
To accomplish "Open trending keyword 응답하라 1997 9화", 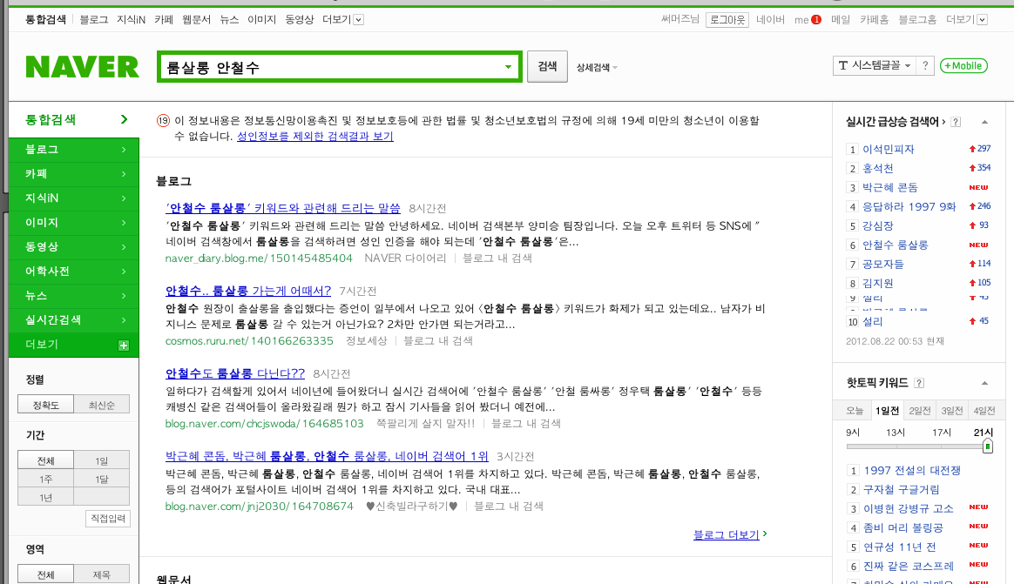I will tap(909, 206).
